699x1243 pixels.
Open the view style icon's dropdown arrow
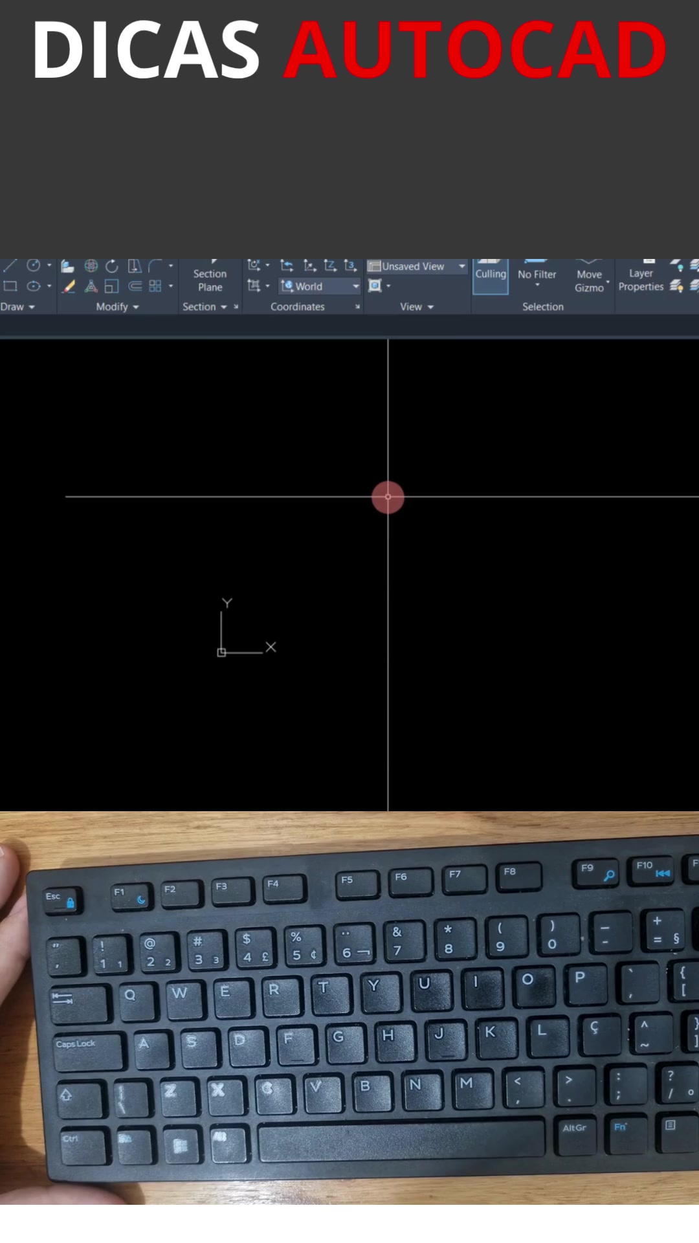tap(388, 286)
